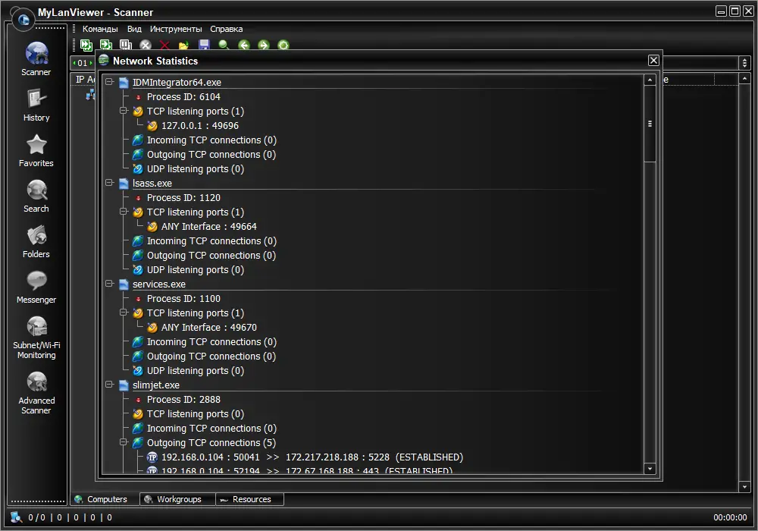Image resolution: width=758 pixels, height=531 pixels.
Task: Collapse the slimjet.exe tree node
Action: 109,385
